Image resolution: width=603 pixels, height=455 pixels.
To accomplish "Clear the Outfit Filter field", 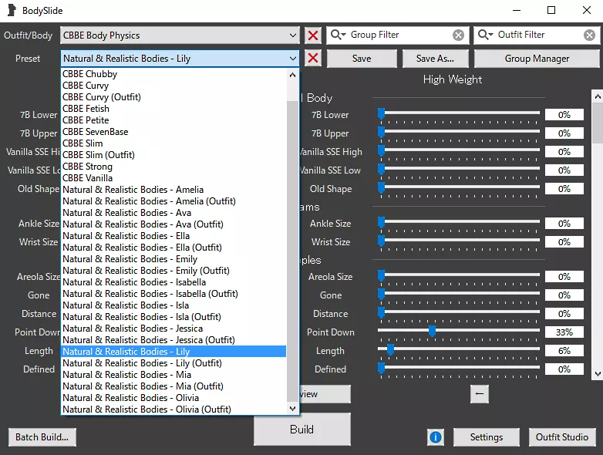I will tap(589, 35).
